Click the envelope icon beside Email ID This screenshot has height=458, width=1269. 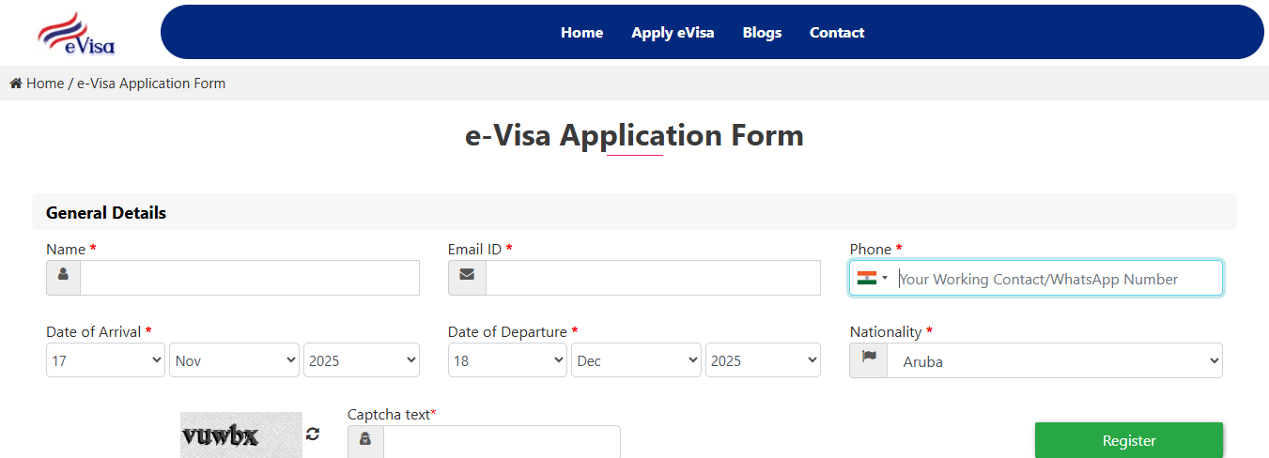[x=467, y=277]
